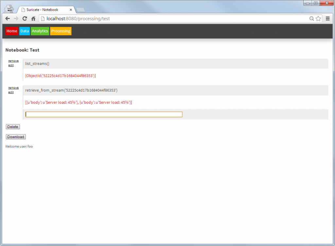Focus the localhost:8080 address bar
This screenshot has height=246, width=335.
(164, 19)
